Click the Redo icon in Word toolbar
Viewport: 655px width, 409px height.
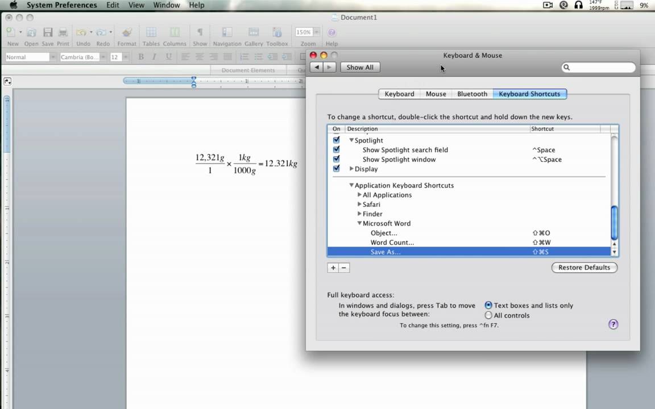point(101,32)
